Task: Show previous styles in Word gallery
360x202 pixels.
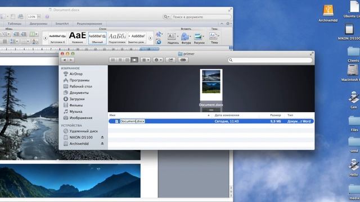Action: 45,38
